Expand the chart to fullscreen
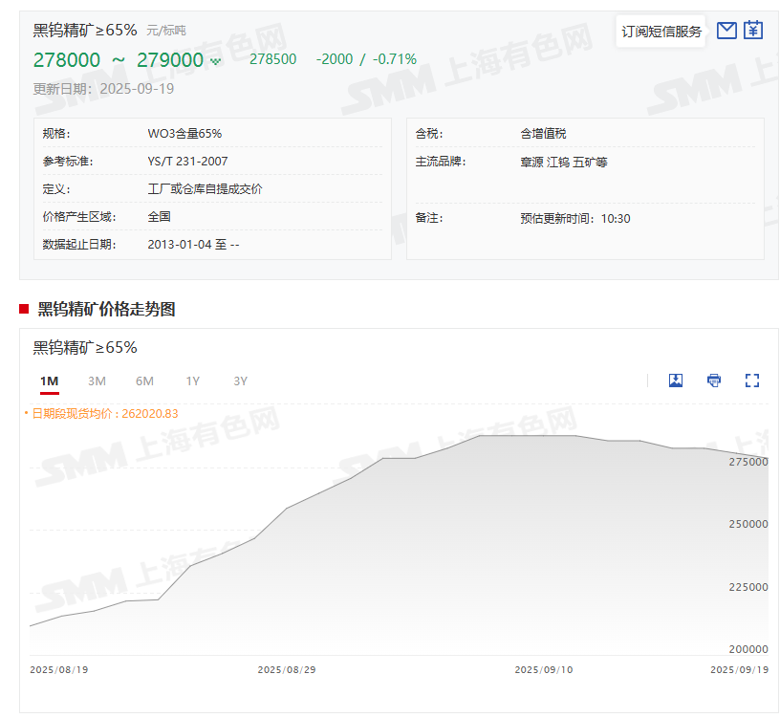 click(752, 381)
